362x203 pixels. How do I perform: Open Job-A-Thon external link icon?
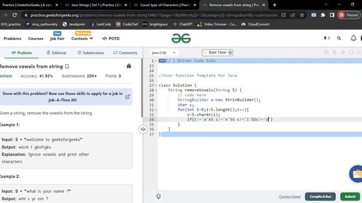(x=127, y=97)
